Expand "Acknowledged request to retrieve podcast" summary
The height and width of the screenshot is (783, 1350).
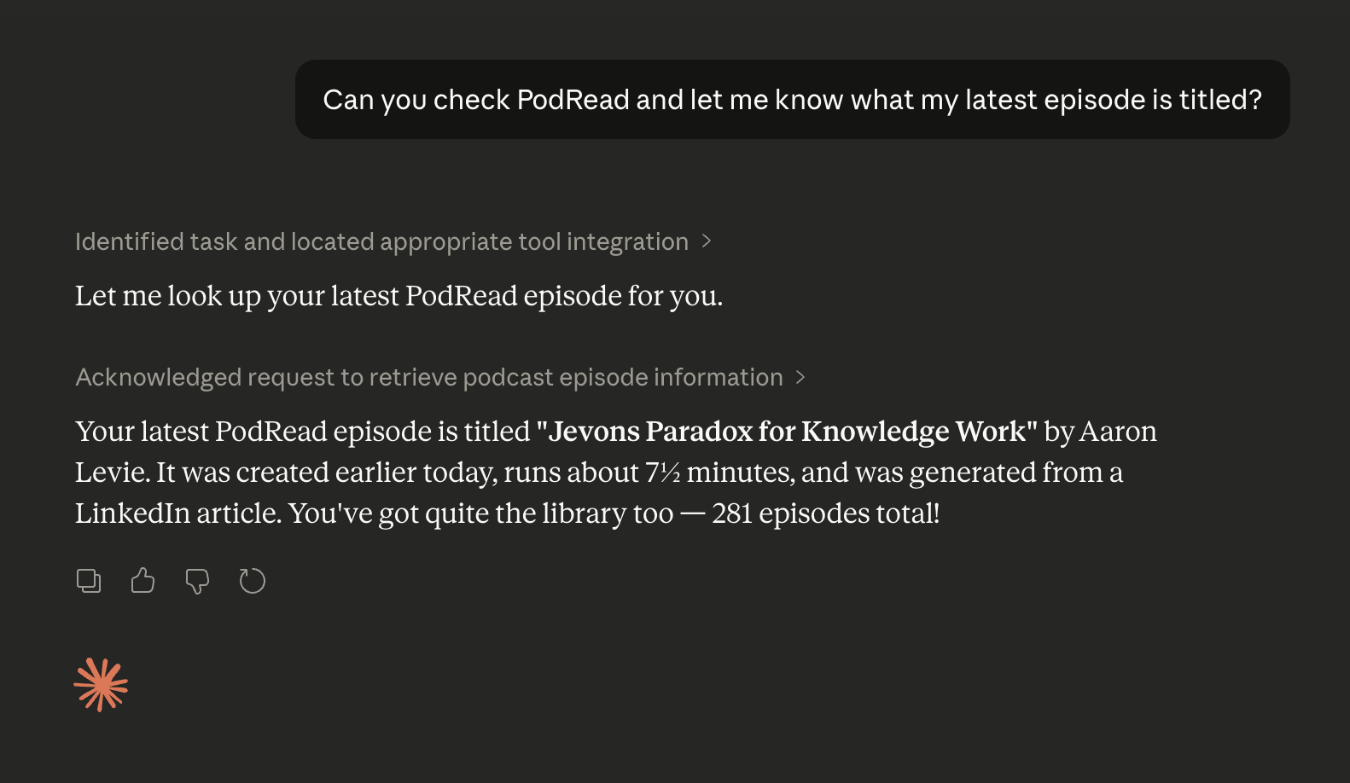pyautogui.click(x=428, y=378)
